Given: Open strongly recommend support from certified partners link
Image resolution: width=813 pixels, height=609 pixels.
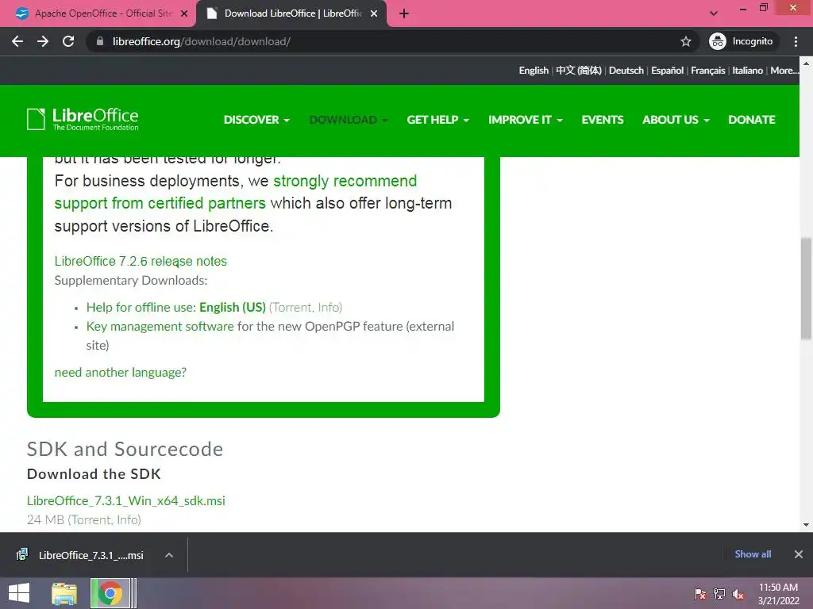Looking at the screenshot, I should click(235, 192).
